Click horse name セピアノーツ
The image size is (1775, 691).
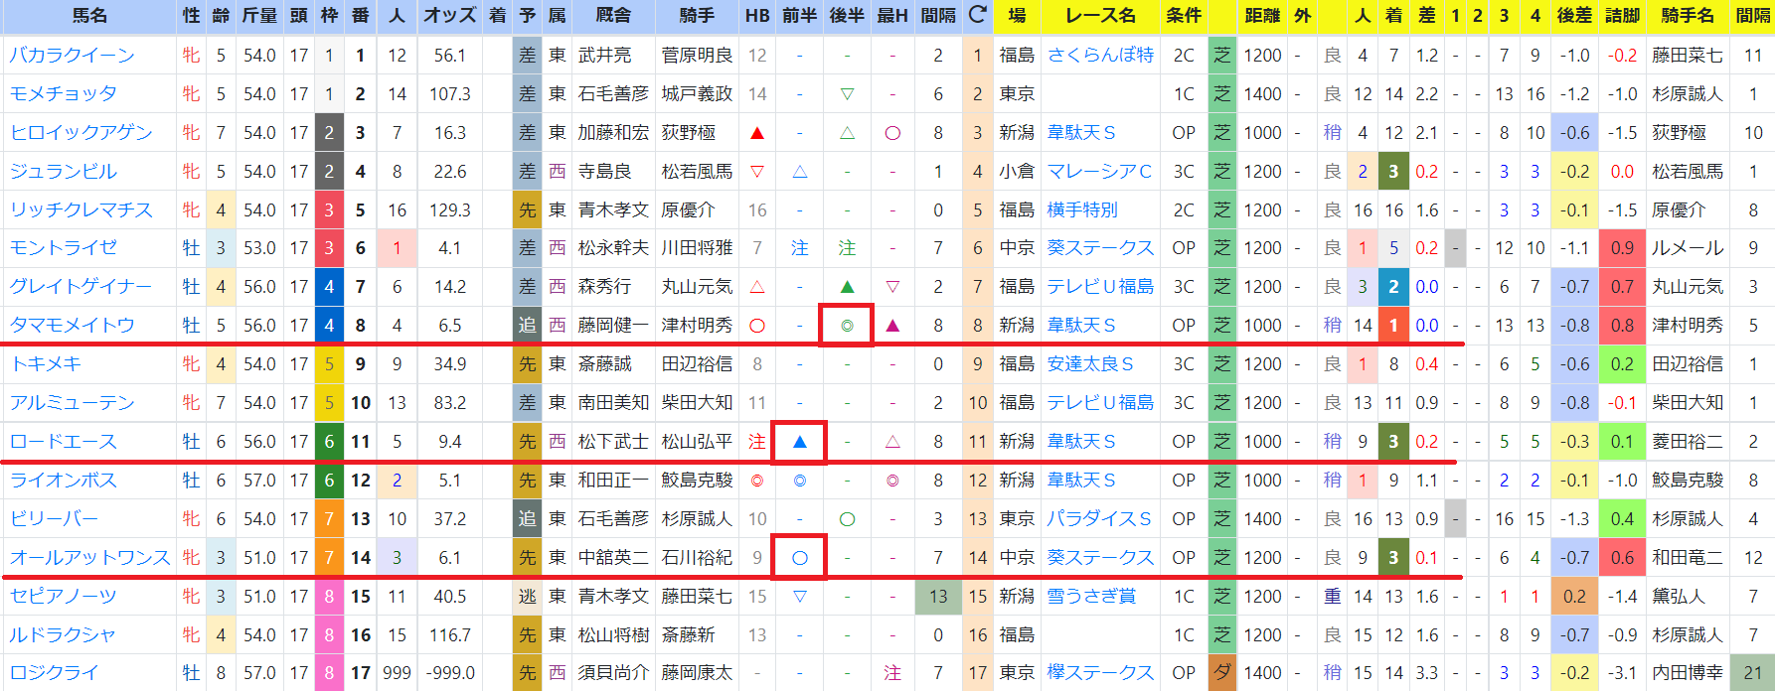(x=63, y=597)
